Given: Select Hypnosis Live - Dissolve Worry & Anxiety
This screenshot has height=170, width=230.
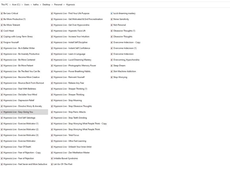Looking at the screenshot, I should pos(23,106).
